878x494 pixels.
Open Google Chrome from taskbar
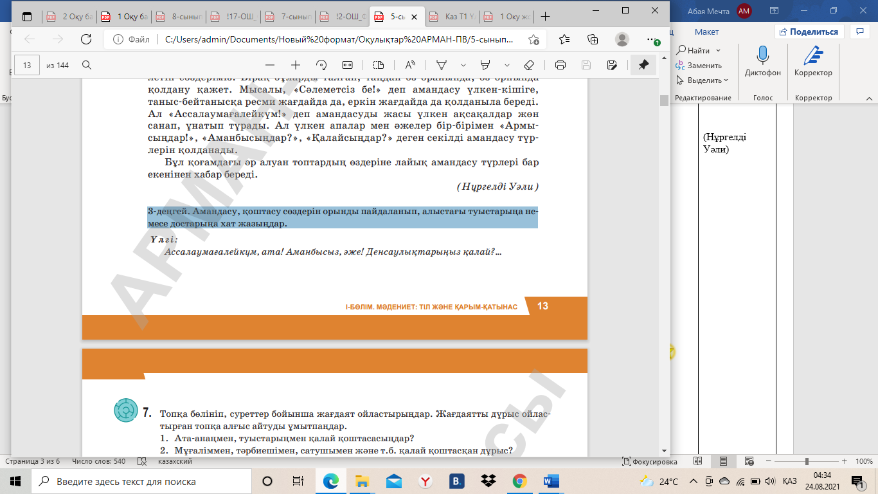click(520, 481)
